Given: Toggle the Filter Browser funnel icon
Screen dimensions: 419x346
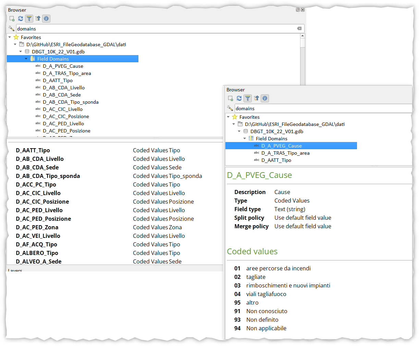Looking at the screenshot, I should 29,18.
